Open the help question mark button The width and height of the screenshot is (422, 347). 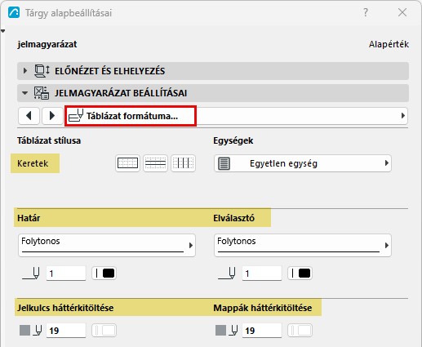(x=366, y=12)
